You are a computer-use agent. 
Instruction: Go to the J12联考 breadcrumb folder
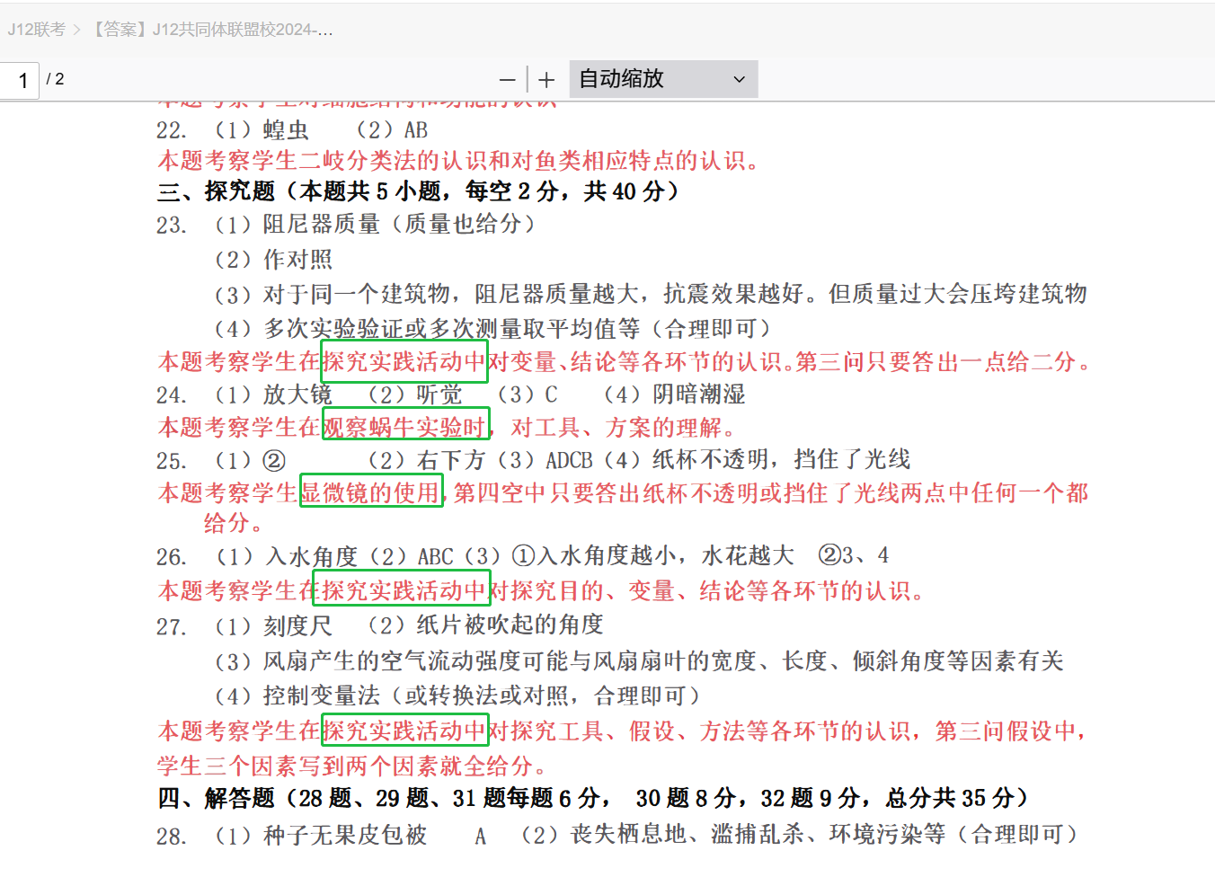37,30
